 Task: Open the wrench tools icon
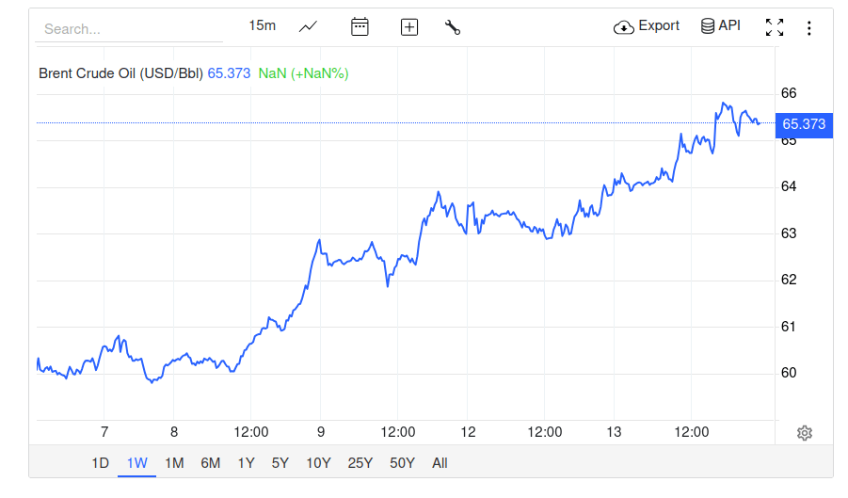[x=453, y=26]
